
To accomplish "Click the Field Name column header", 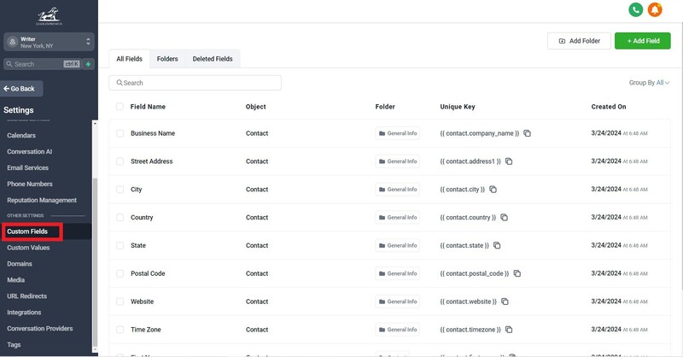I will (x=148, y=107).
